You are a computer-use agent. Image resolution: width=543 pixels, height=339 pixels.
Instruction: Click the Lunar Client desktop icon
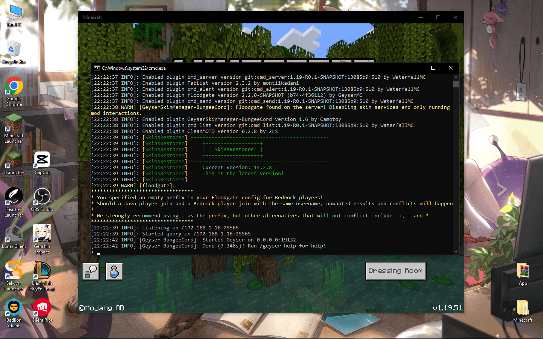coord(14,237)
